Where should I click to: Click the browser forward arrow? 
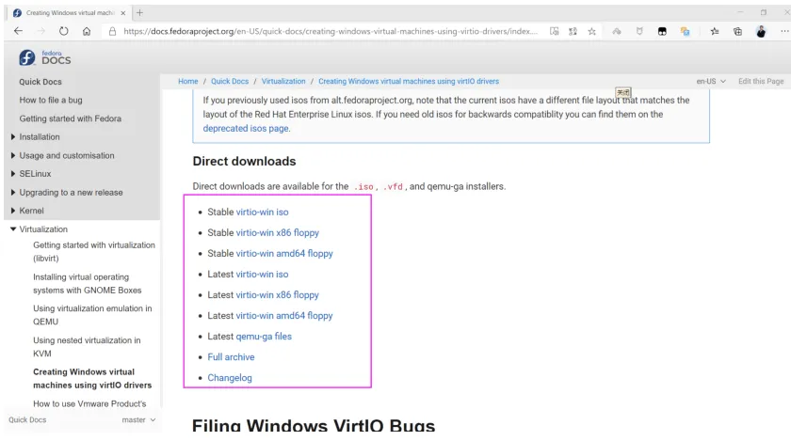pos(40,31)
